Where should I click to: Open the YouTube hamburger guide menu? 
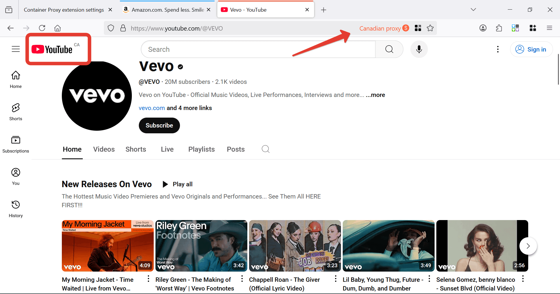pyautogui.click(x=16, y=49)
